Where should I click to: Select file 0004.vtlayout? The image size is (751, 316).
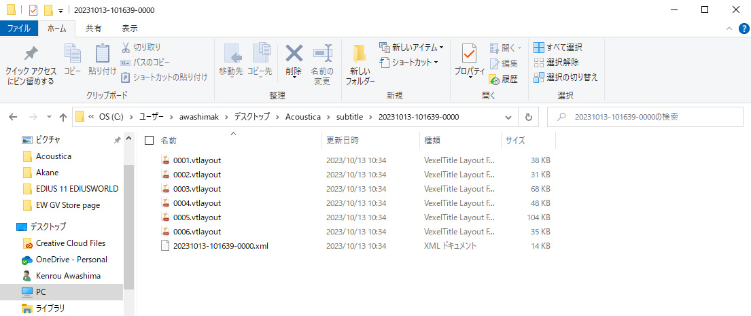[x=197, y=203]
